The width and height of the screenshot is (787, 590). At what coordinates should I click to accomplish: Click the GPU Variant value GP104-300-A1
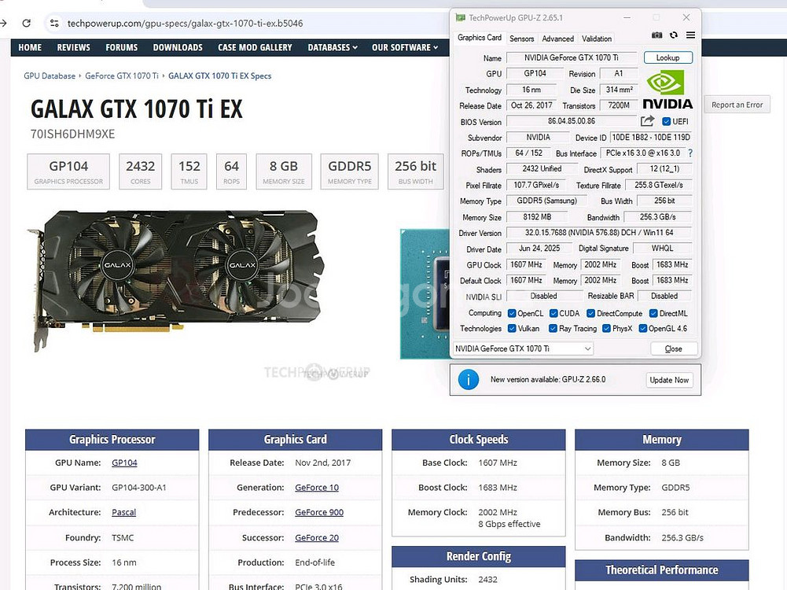point(139,488)
